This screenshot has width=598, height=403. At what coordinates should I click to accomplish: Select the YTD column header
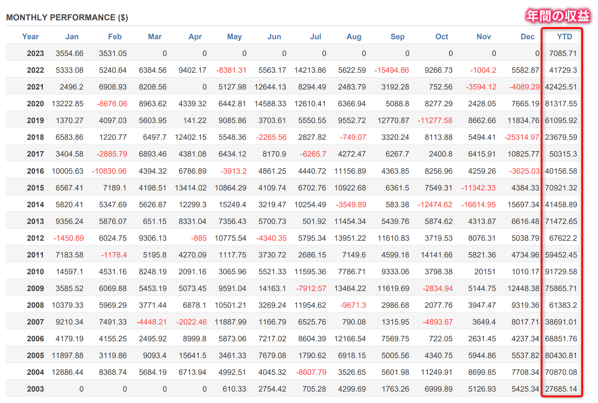pyautogui.click(x=564, y=36)
